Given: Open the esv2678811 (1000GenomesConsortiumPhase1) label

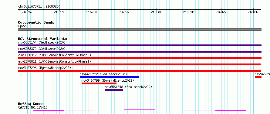Looking at the screenshot, I should click(x=55, y=61).
